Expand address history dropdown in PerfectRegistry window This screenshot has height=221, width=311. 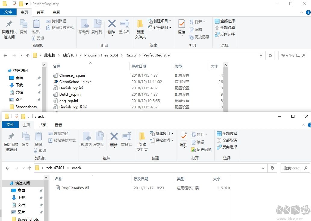pyautogui.click(x=261, y=56)
